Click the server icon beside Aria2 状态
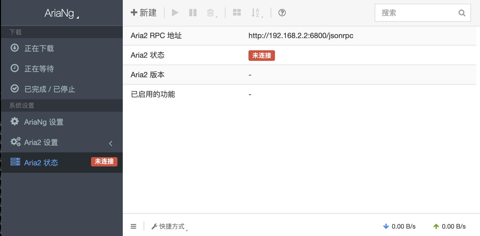 tap(15, 162)
